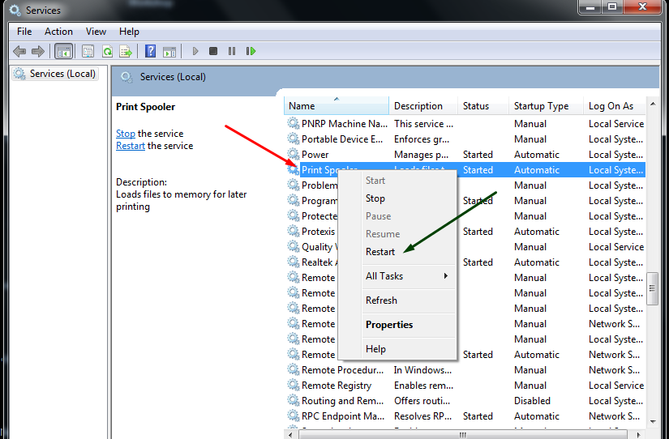
Task: Sort by the Log On As column header
Action: click(615, 106)
